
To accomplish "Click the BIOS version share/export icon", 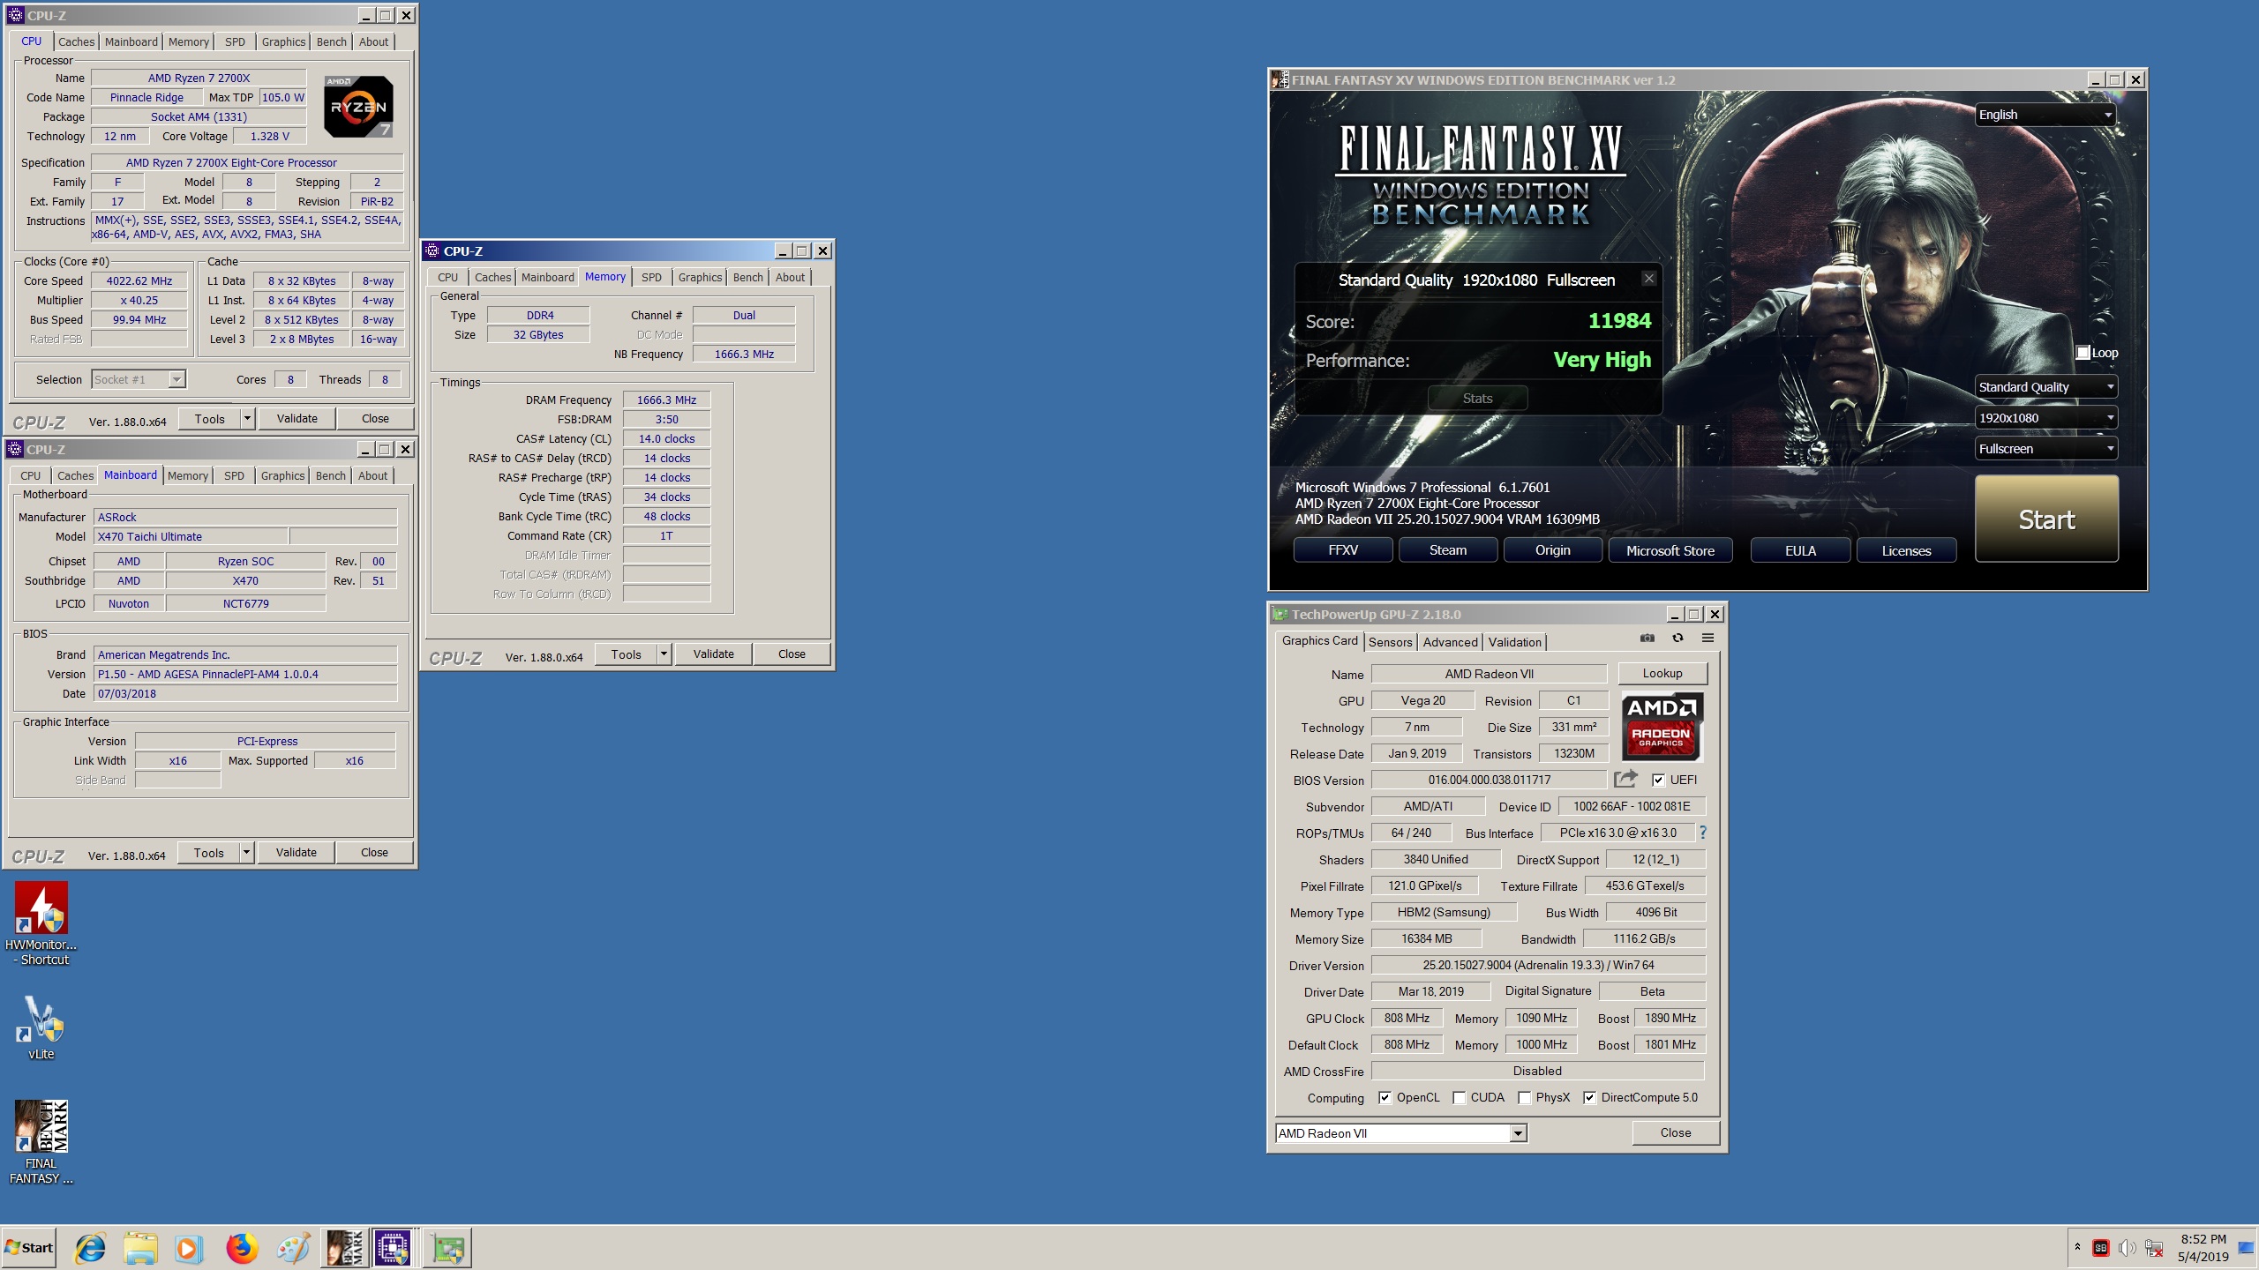I will click(x=1625, y=779).
